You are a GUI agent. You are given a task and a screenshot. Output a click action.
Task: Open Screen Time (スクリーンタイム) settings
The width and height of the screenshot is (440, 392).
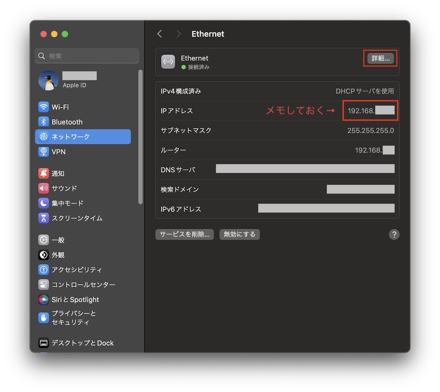click(77, 218)
